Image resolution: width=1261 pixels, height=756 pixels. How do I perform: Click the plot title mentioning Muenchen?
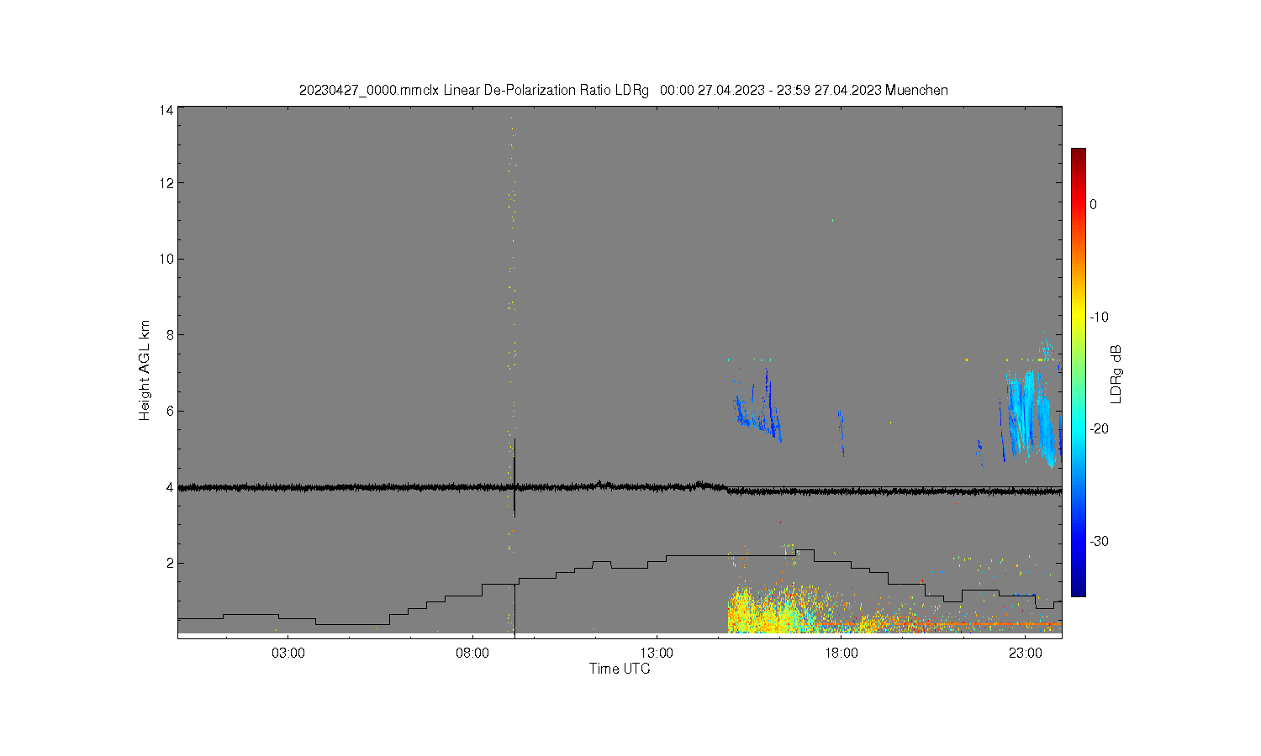(624, 90)
